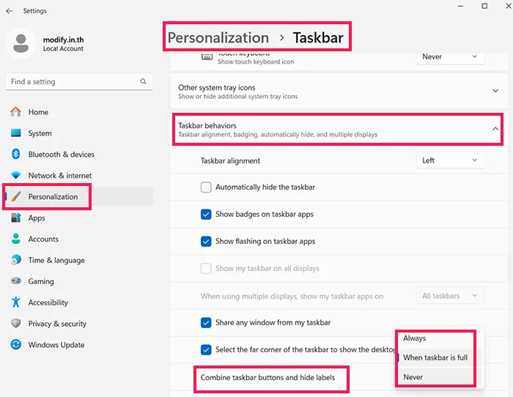Viewport: 513px width, 397px height.
Task: Open Windows Update page
Action: pyautogui.click(x=56, y=345)
